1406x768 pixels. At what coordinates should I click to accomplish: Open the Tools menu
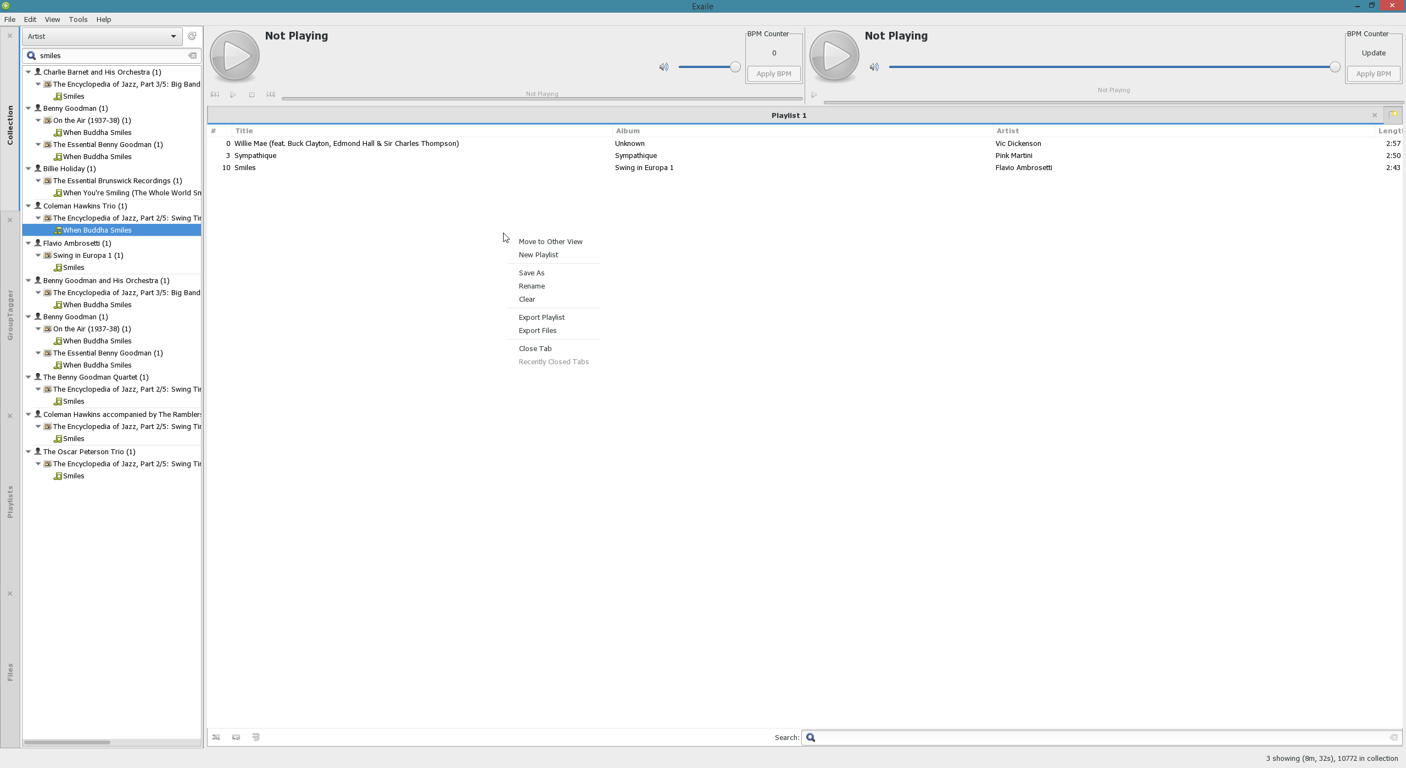tap(78, 19)
